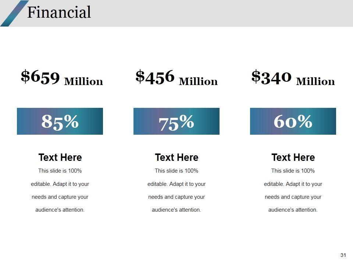Click the 60% gradient box

[x=293, y=121]
